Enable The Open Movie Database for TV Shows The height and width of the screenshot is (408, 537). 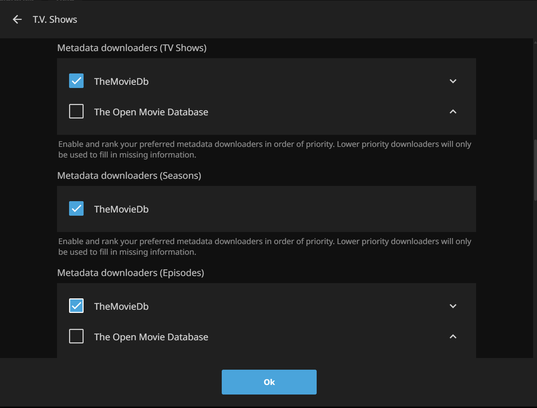(x=76, y=111)
